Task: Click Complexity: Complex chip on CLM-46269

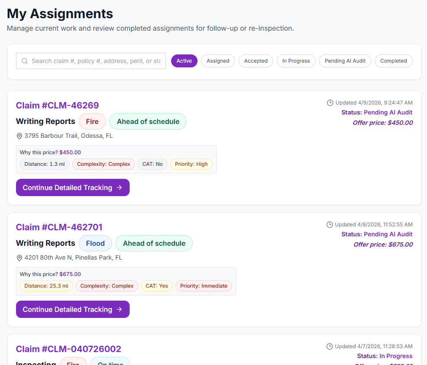Action: (x=103, y=164)
